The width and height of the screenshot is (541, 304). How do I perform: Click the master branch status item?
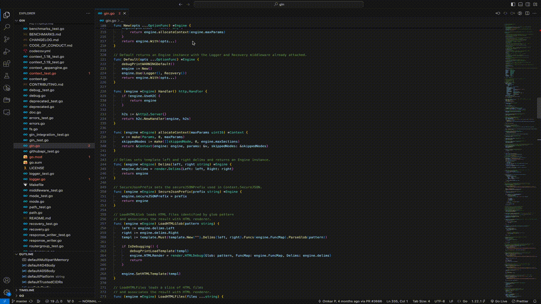tap(20, 301)
